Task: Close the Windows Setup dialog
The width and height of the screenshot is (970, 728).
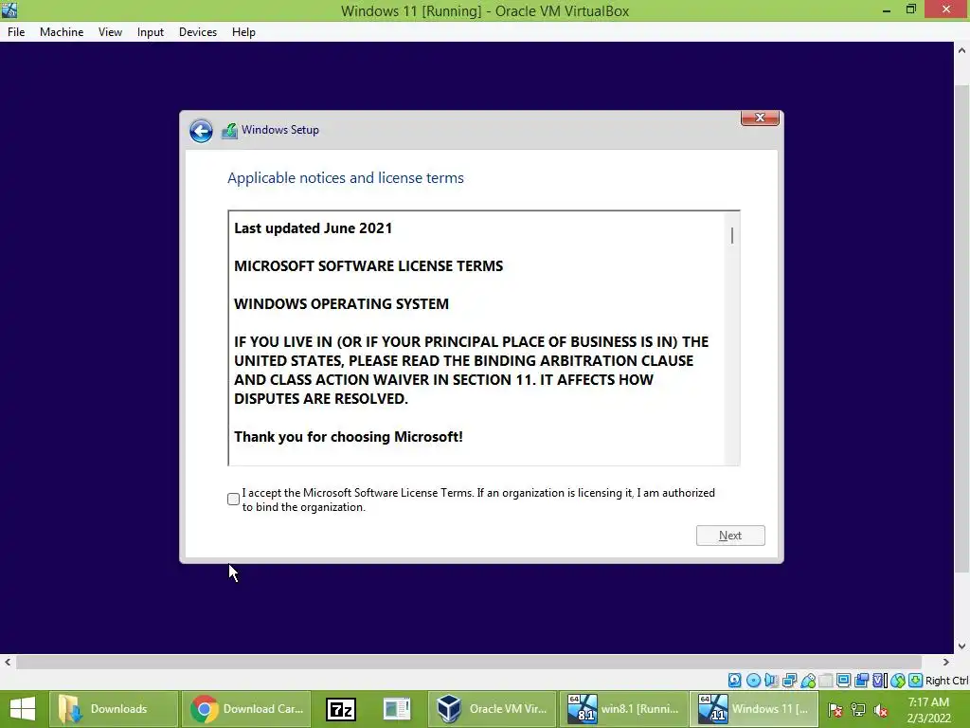Action: coord(760,118)
